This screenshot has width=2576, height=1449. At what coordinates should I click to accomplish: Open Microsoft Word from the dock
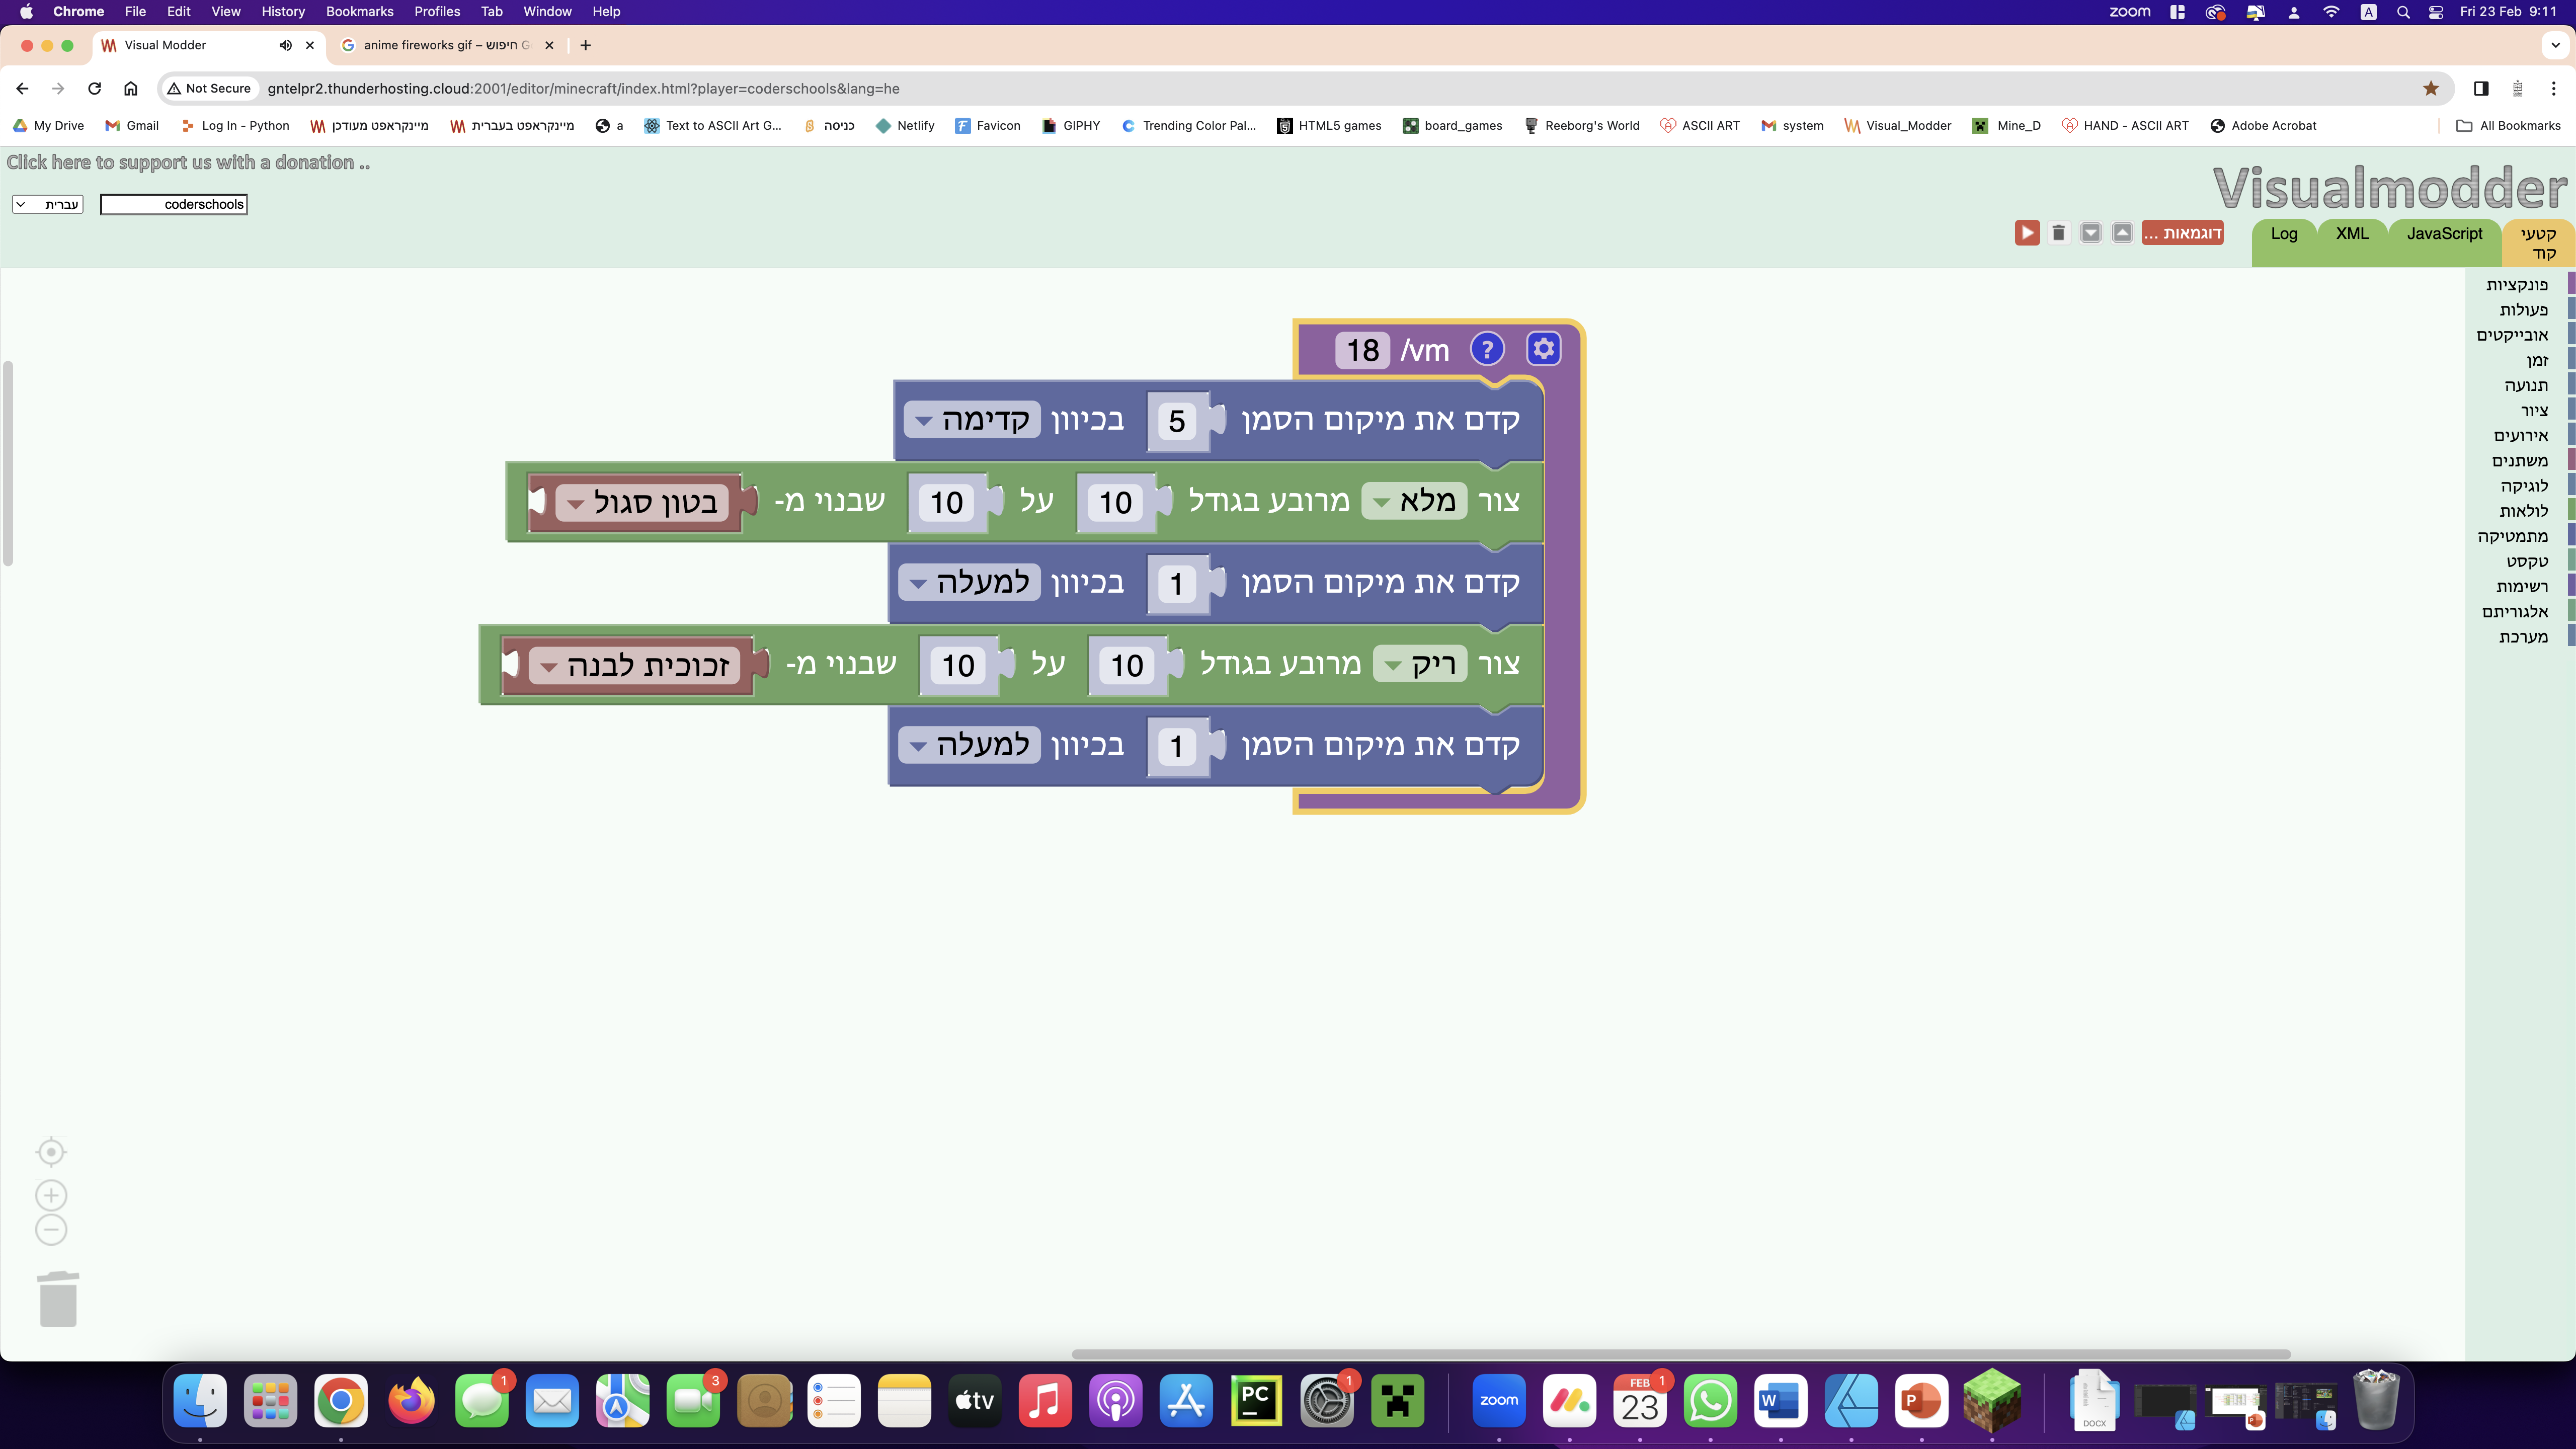tap(1780, 1401)
